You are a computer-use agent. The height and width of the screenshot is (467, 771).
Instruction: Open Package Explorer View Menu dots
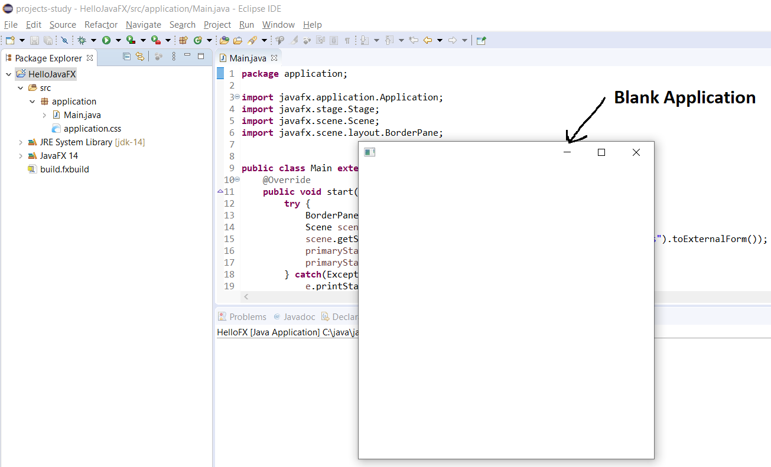pyautogui.click(x=174, y=57)
